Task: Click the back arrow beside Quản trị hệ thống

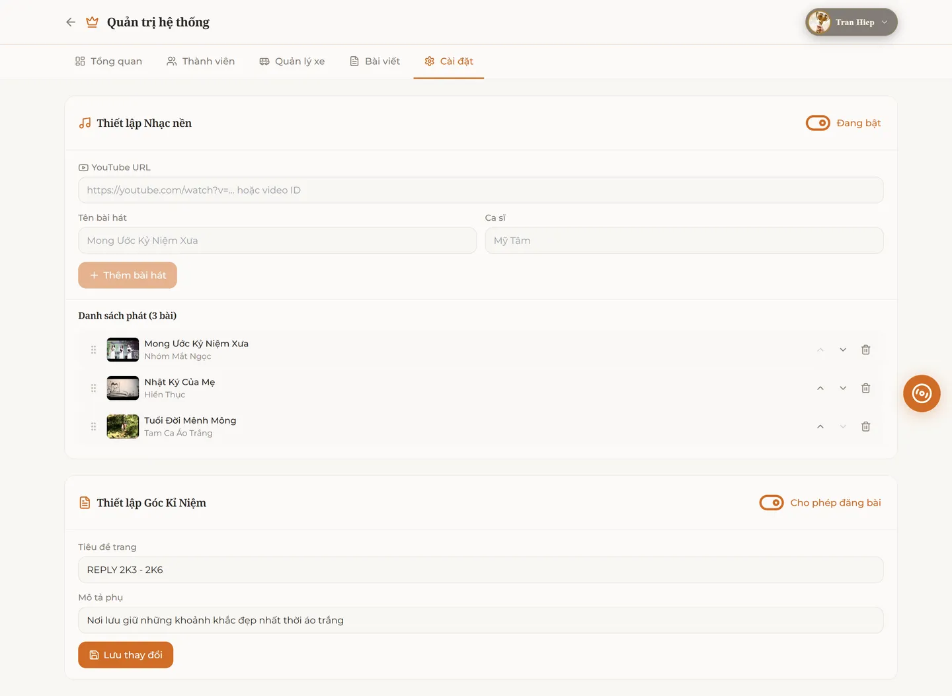Action: pyautogui.click(x=71, y=22)
